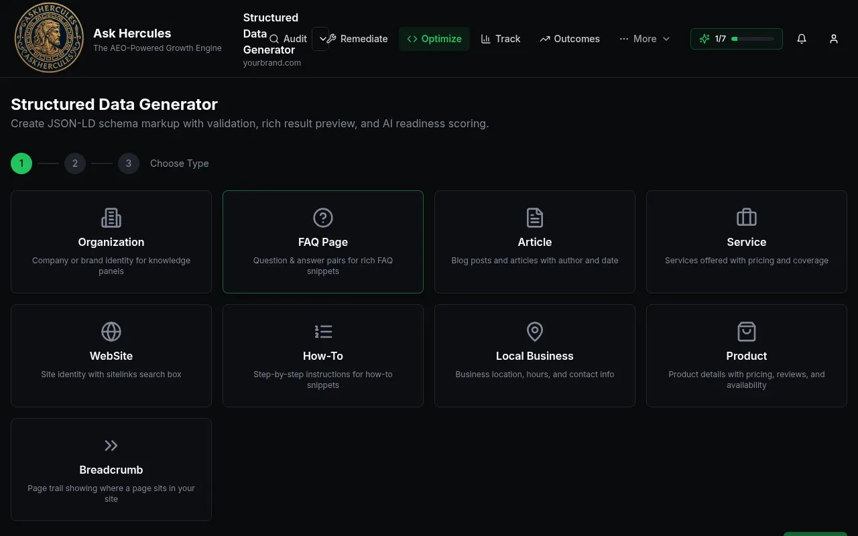The image size is (858, 536).
Task: Click the WebSite card description text
Action: 111,375
